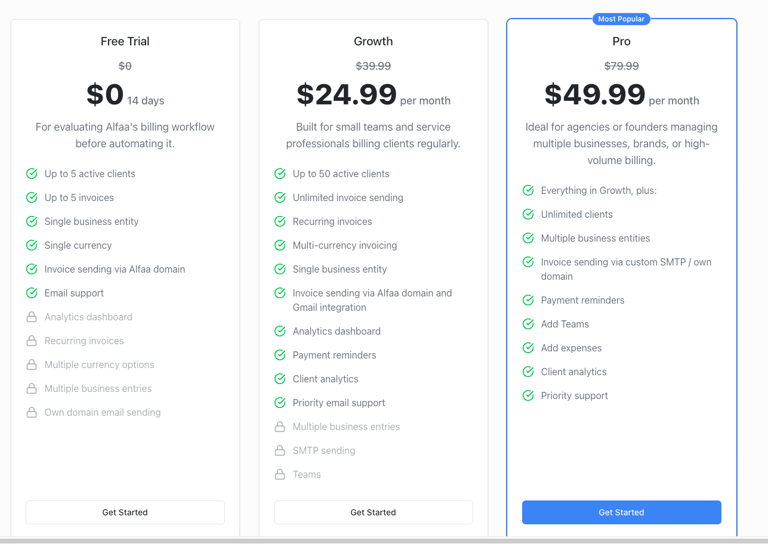The image size is (768, 544).
Task: Click the Get Started button under Growth
Action: pos(374,512)
